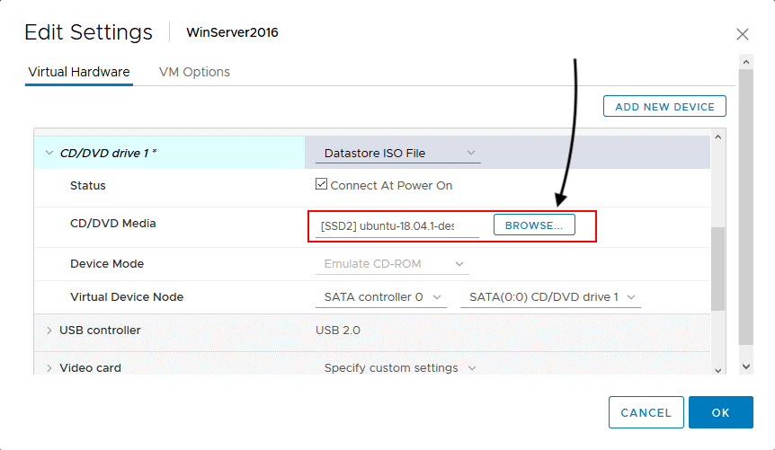
Task: Click the BROWSE... button
Action: tap(534, 225)
